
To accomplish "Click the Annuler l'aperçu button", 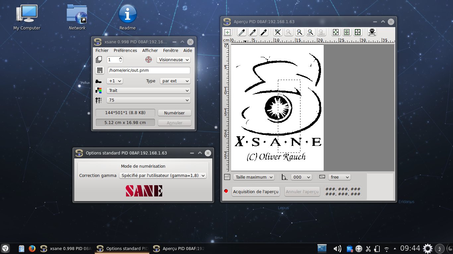I will 302,191.
